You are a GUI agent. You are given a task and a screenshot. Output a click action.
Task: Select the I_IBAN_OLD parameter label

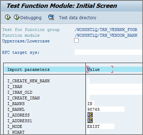pyautogui.click(x=20, y=92)
